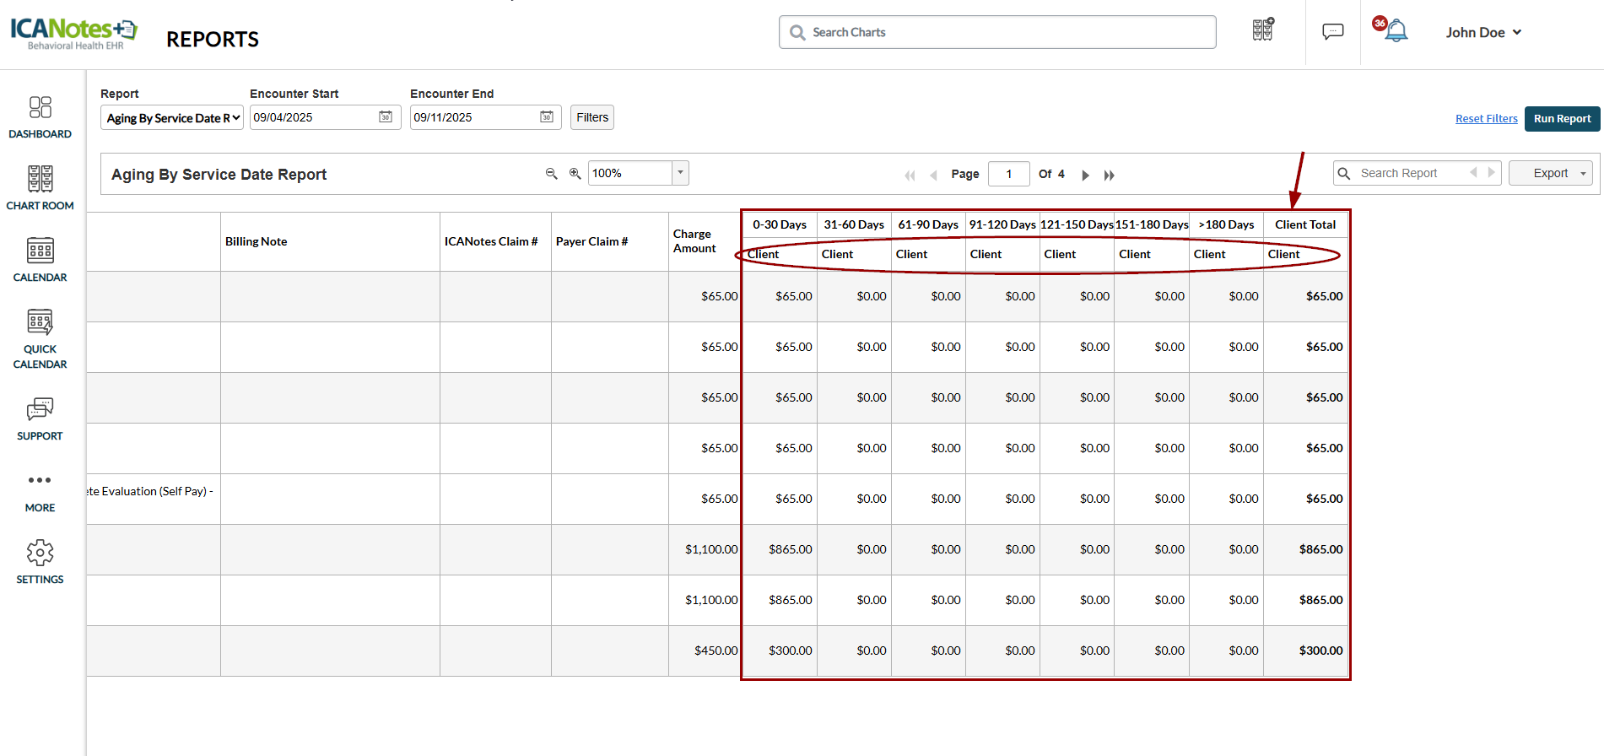Screen dimensions: 1604x756
Task: Find previous search result in report
Action: click(x=1473, y=172)
